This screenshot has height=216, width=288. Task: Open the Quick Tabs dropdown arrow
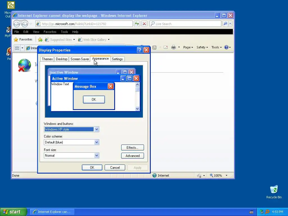[22, 48]
